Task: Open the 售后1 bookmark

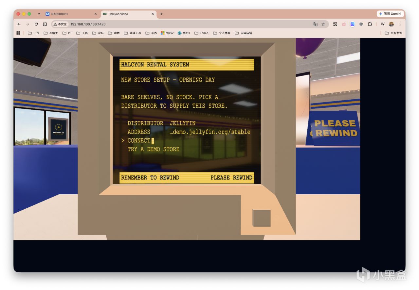Action: pos(184,33)
